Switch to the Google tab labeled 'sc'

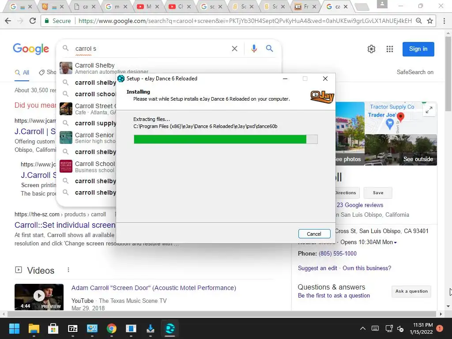(212, 6)
